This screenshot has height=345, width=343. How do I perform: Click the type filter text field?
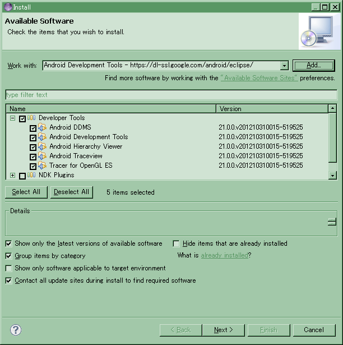(171, 95)
